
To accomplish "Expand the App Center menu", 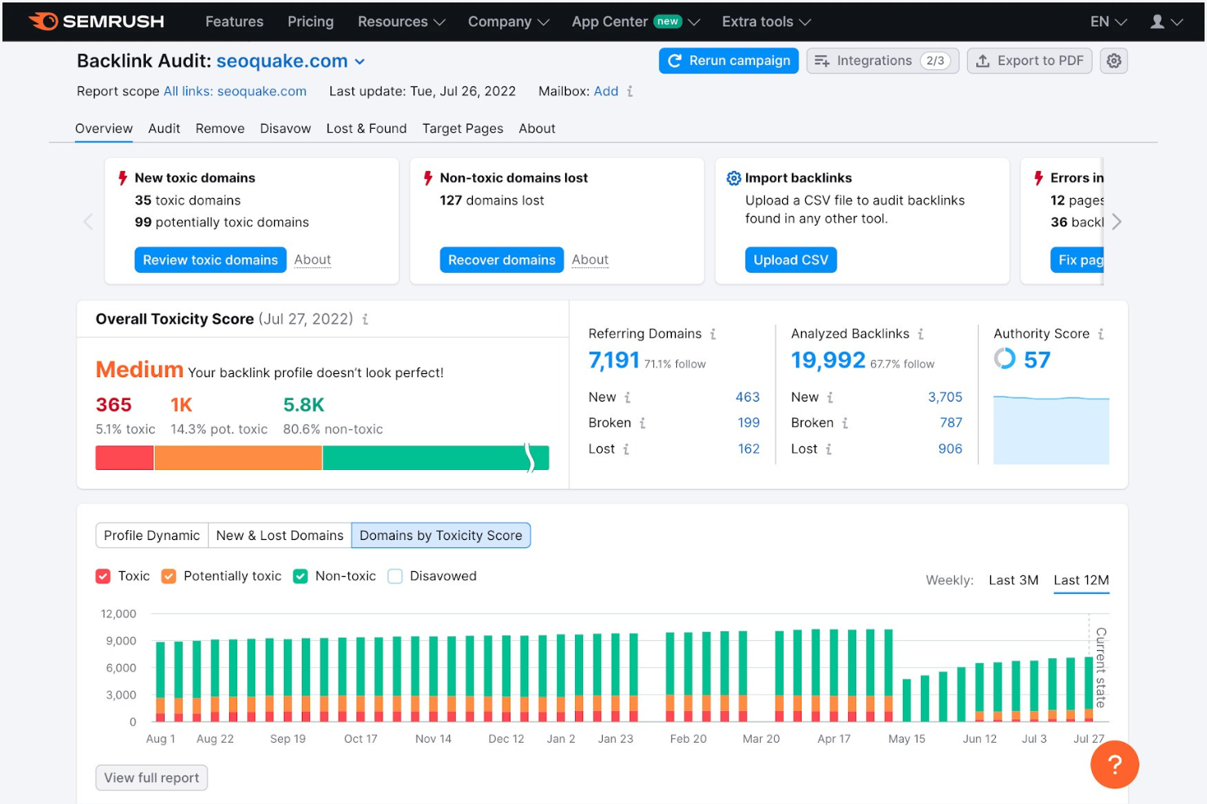I will [x=636, y=22].
